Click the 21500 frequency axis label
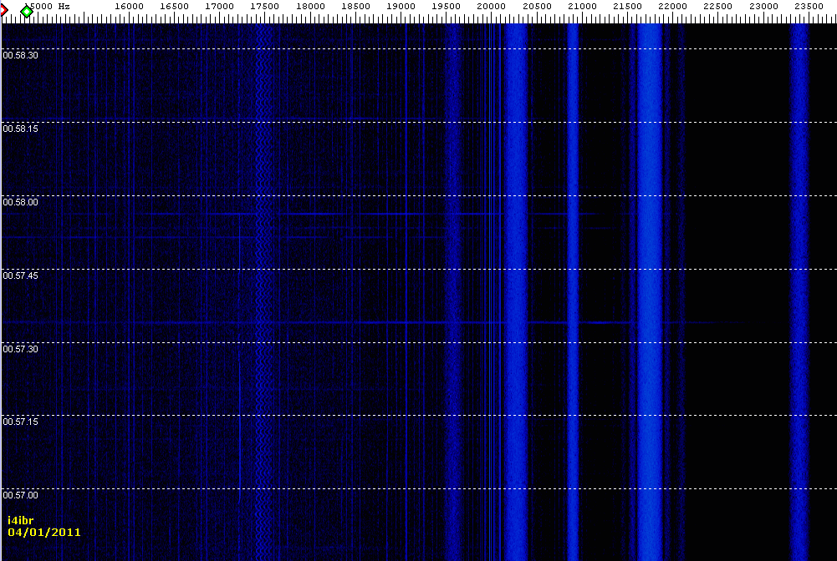The image size is (837, 561). pos(628,7)
